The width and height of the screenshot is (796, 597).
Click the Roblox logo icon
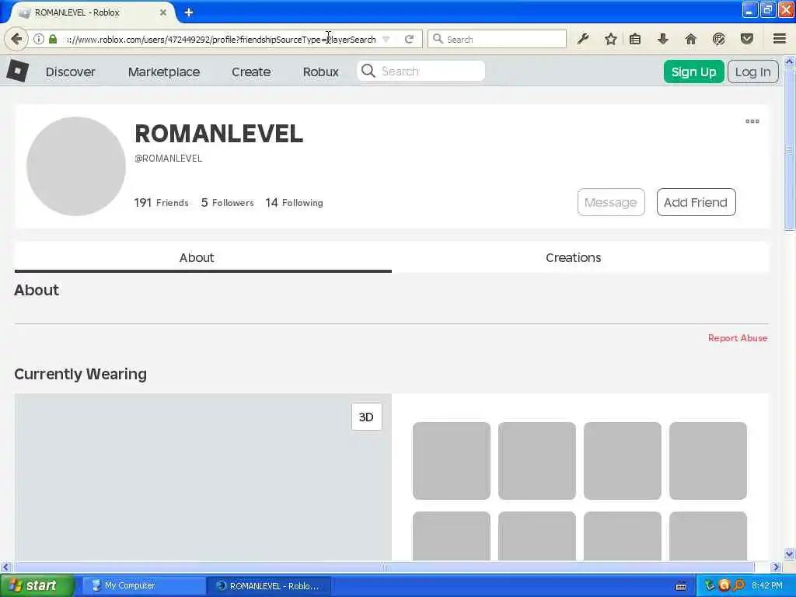click(x=17, y=71)
